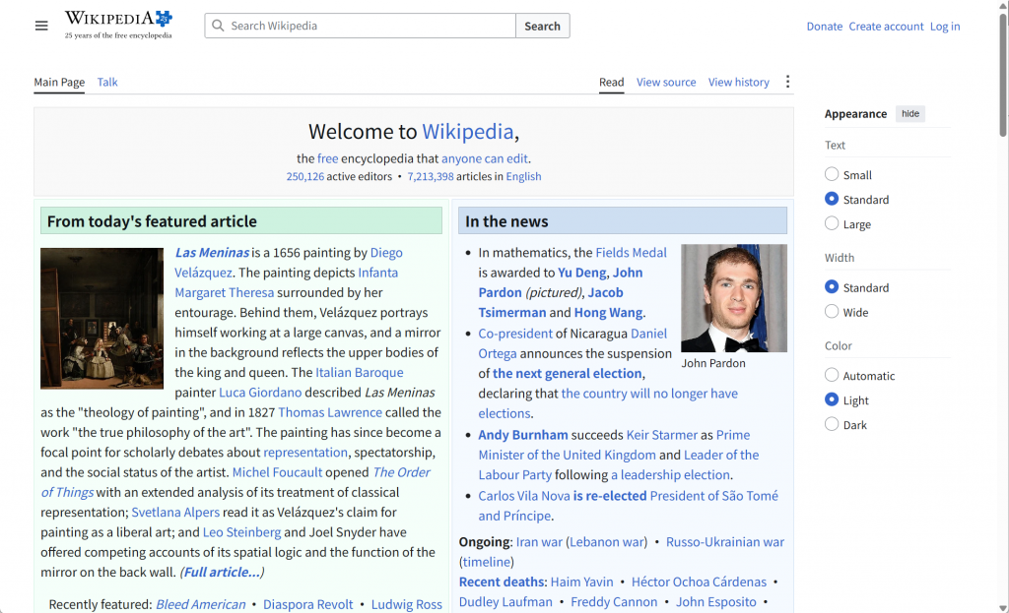This screenshot has width=1009, height=613.
Task: Click the English language link
Action: tap(523, 177)
